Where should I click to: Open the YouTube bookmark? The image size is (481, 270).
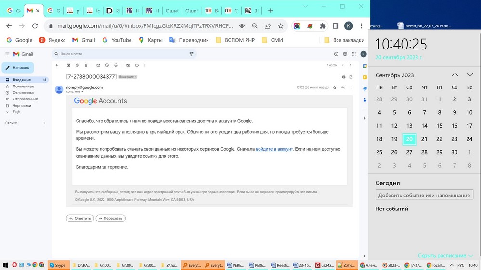pyautogui.click(x=117, y=40)
